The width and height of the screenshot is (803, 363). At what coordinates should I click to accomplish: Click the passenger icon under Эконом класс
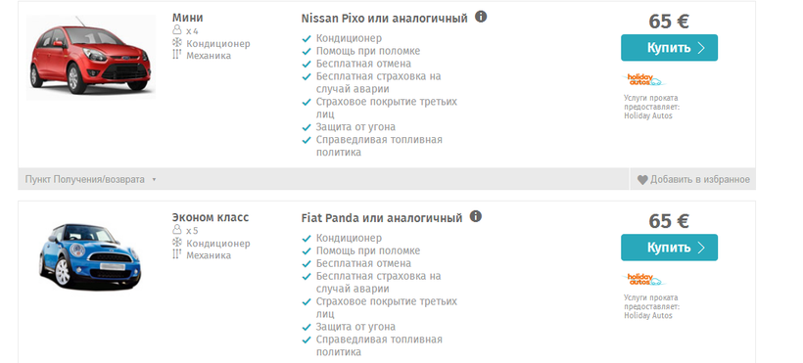coord(177,230)
